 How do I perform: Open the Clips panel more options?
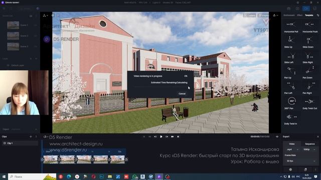[x=37, y=136]
